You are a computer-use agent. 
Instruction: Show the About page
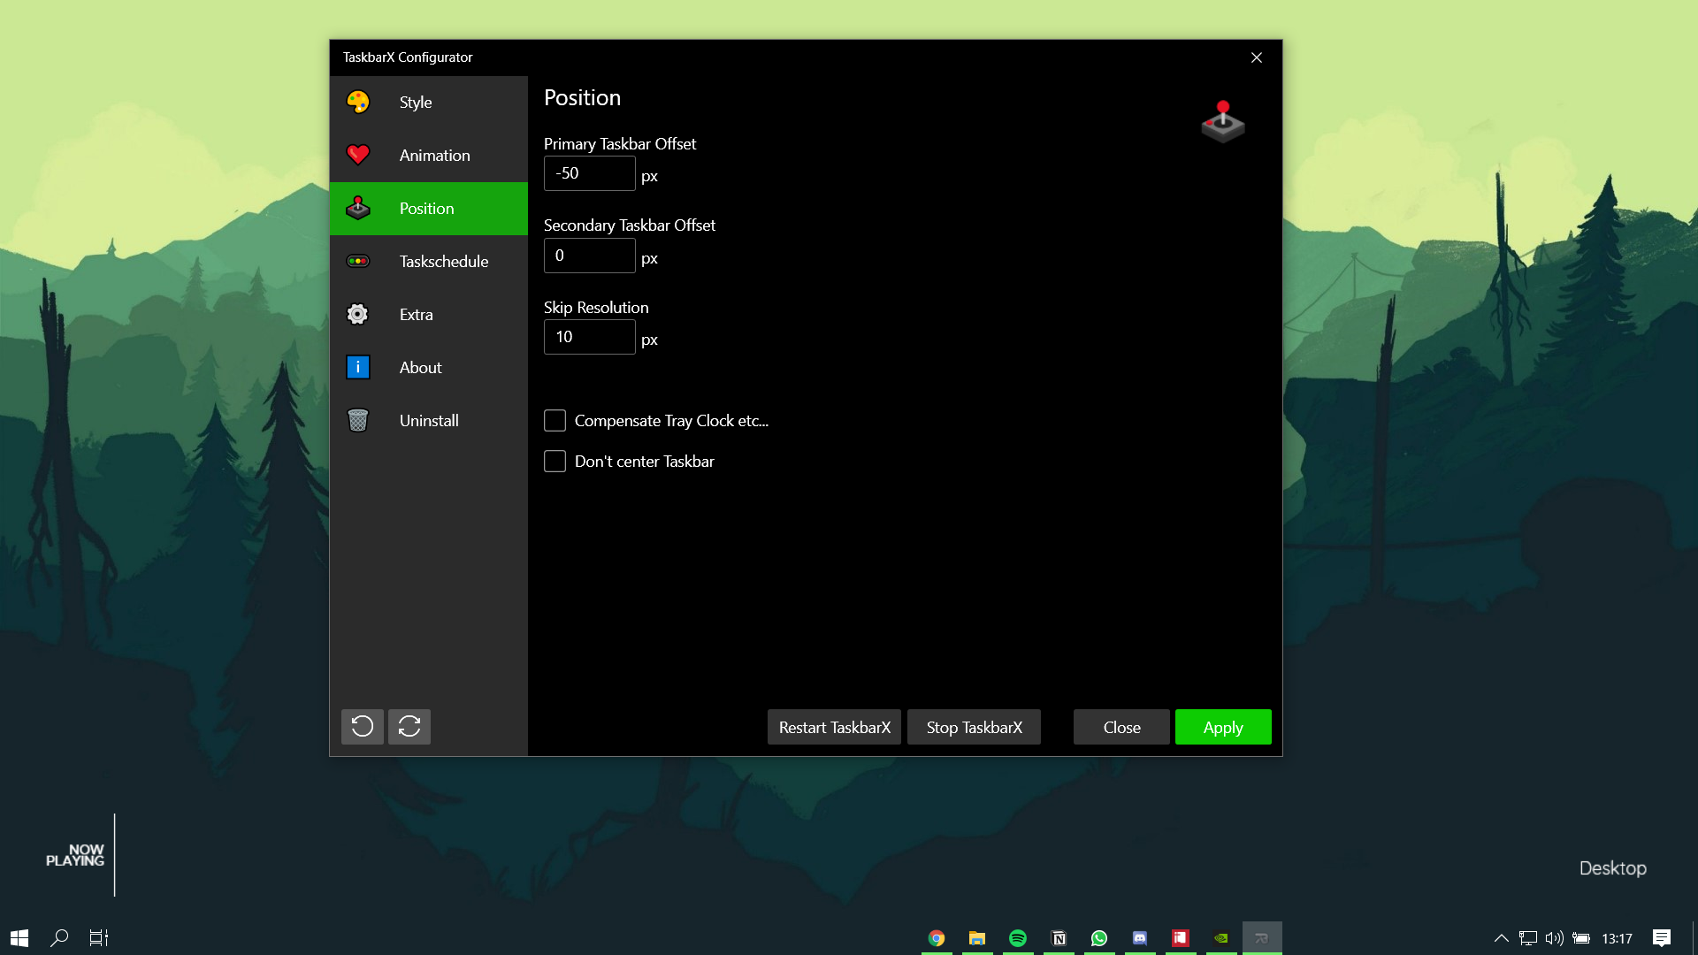click(429, 368)
